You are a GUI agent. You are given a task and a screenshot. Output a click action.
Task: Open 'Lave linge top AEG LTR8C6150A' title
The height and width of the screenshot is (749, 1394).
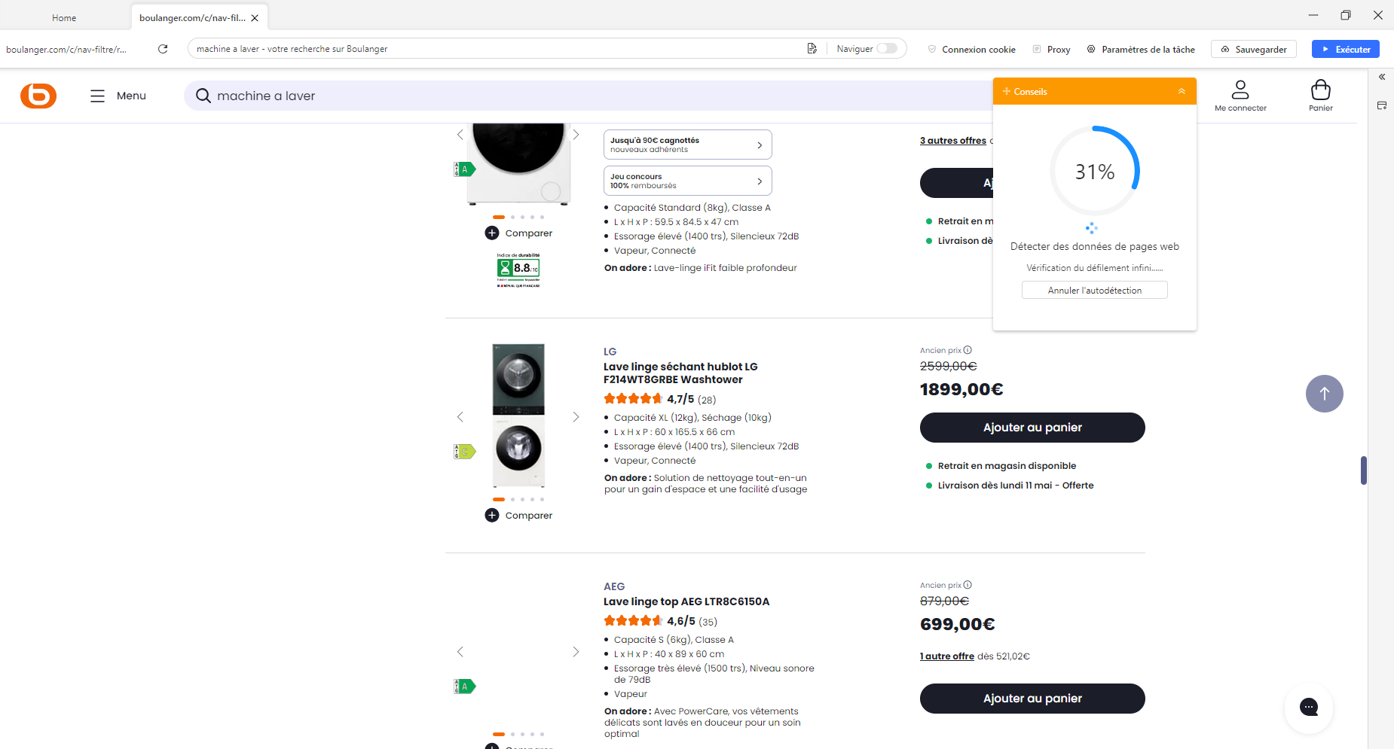pos(686,601)
